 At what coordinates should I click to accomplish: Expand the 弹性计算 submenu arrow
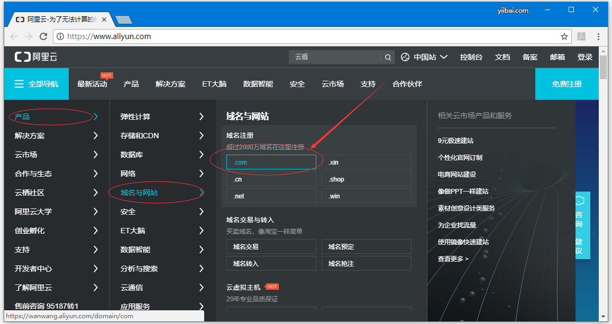[x=201, y=117]
